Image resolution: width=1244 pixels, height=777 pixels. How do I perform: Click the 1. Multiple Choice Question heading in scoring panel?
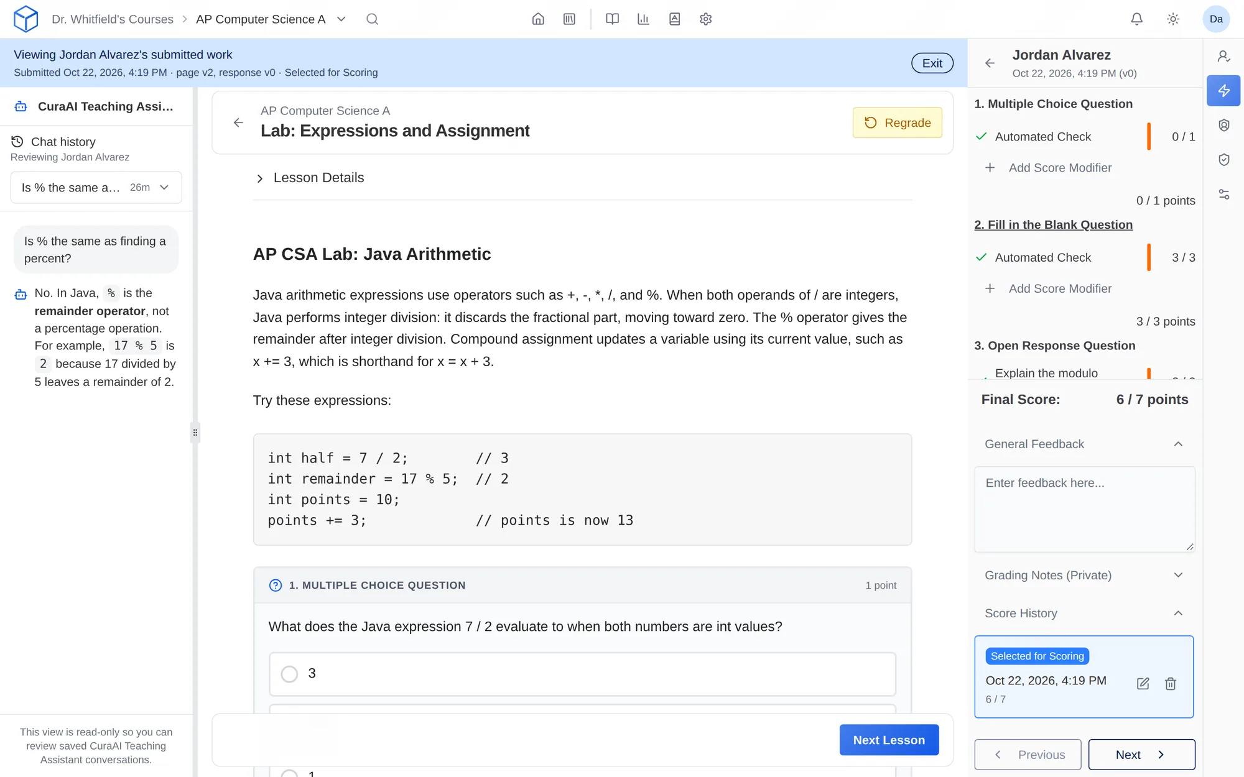(x=1053, y=104)
